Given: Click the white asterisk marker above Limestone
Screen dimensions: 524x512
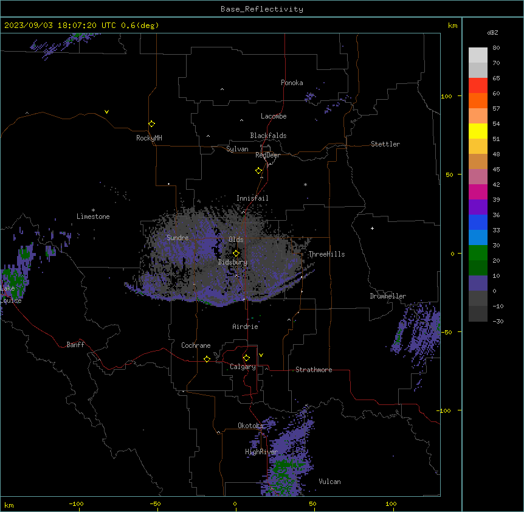Looking at the screenshot, I should click(93, 210).
